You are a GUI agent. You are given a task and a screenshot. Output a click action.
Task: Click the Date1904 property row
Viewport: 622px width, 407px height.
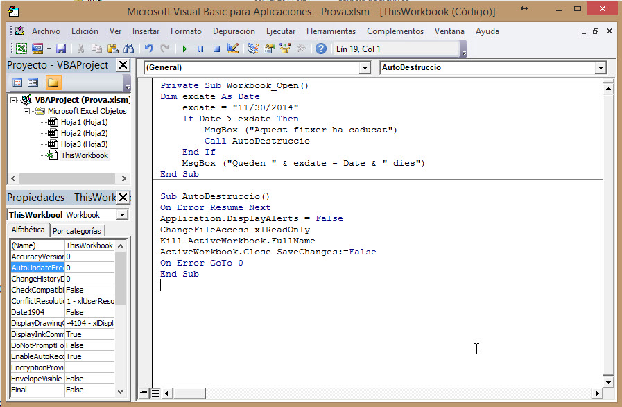click(x=63, y=312)
